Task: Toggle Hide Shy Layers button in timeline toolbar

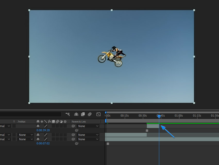Action: pyautogui.click(x=76, y=114)
